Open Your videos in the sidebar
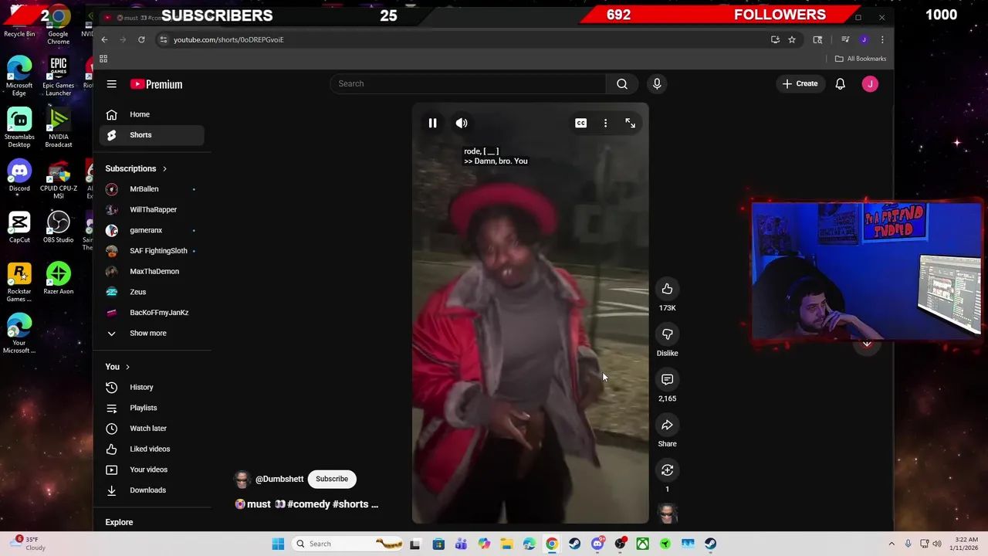988x556 pixels. pos(151,470)
